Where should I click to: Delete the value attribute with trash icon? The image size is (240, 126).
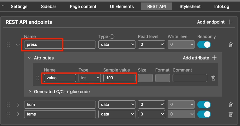(213, 78)
